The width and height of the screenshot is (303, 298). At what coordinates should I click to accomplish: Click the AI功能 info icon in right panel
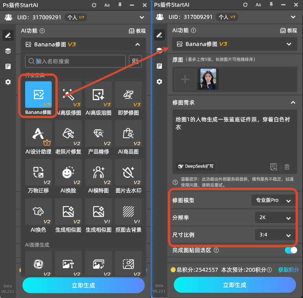pyautogui.click(x=193, y=30)
